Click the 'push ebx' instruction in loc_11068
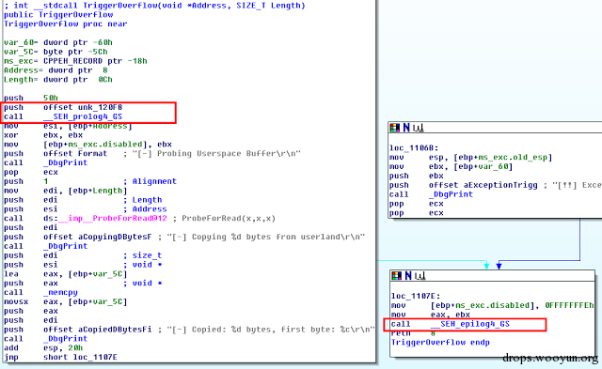Screen dimensions: 602x369 tap(416, 176)
